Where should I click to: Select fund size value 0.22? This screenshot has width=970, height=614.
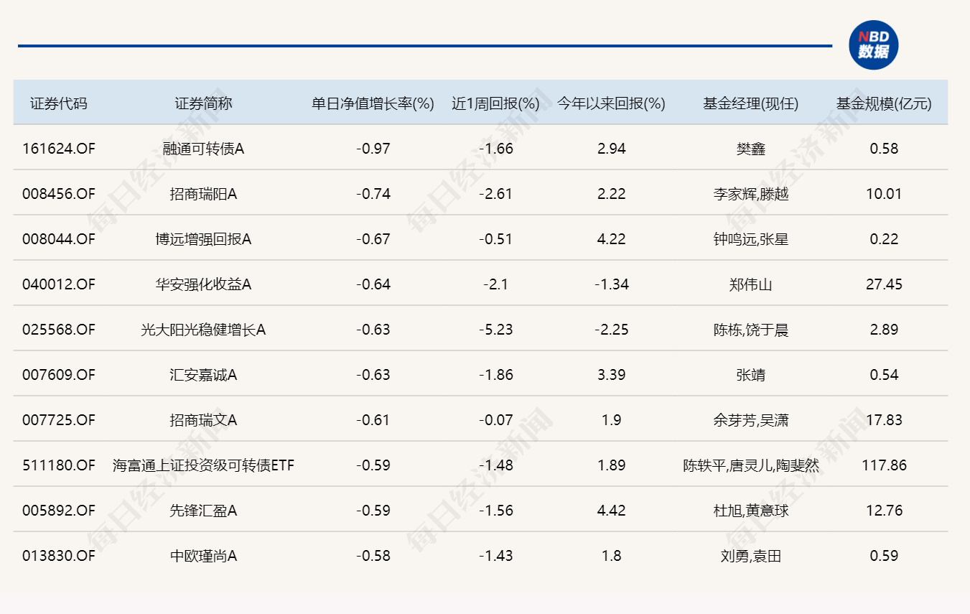click(884, 239)
